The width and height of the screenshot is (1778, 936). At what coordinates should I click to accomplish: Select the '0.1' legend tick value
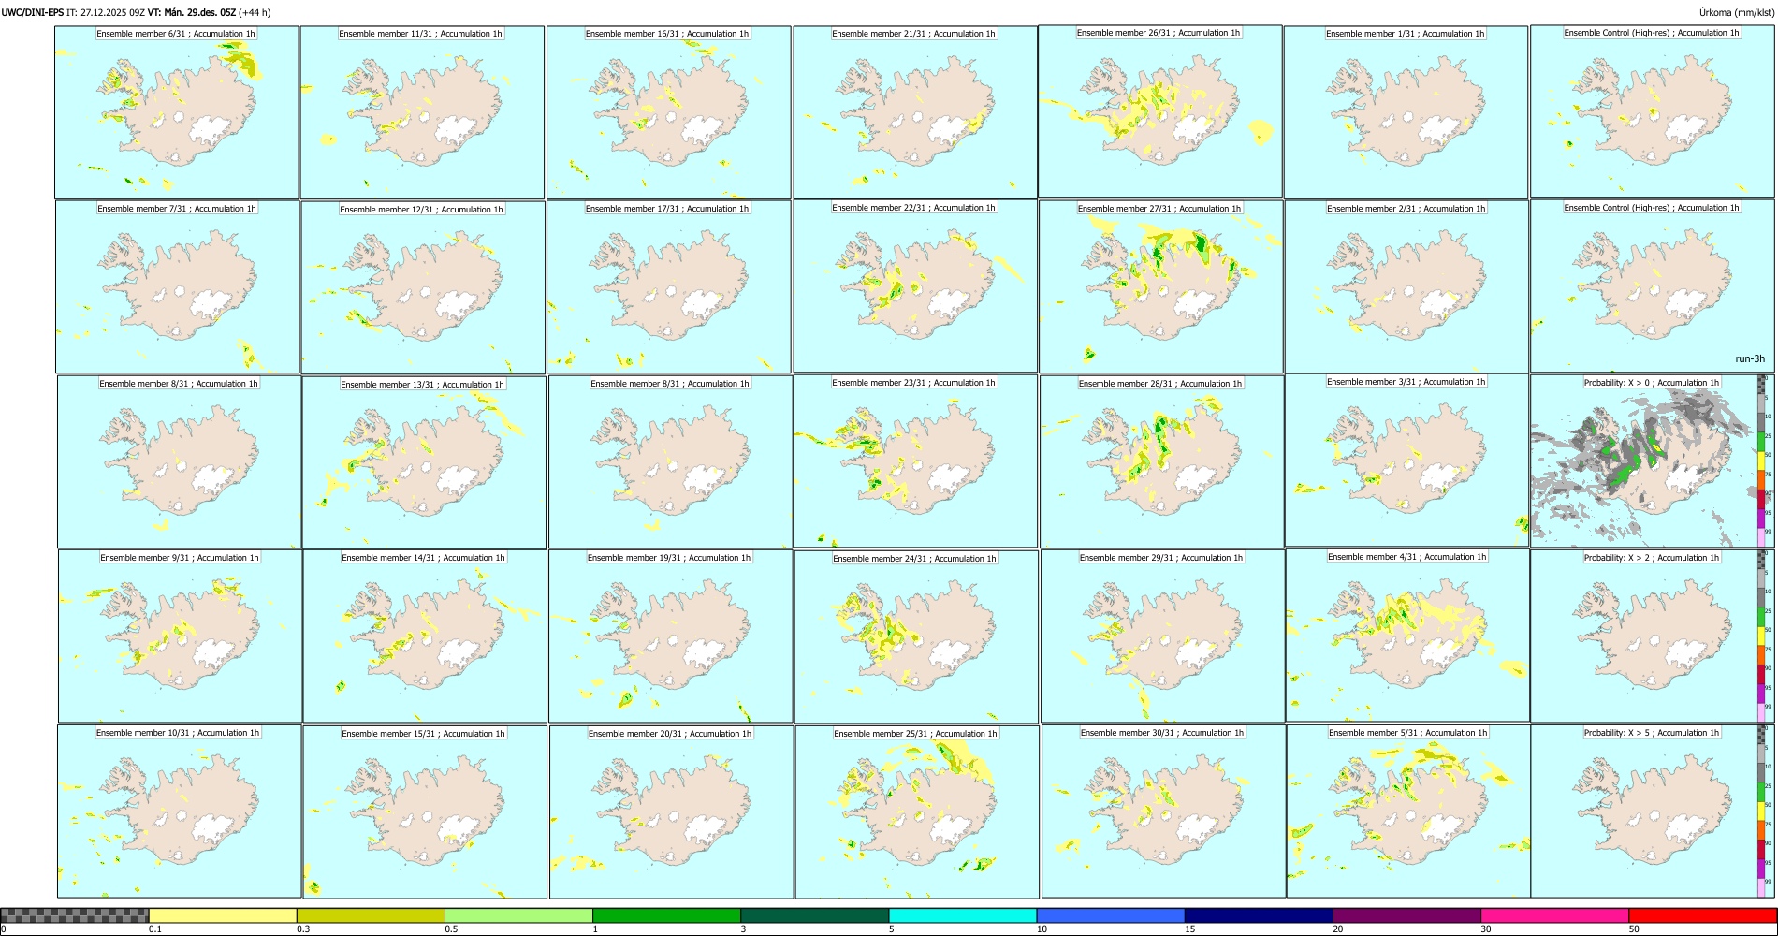point(155,929)
